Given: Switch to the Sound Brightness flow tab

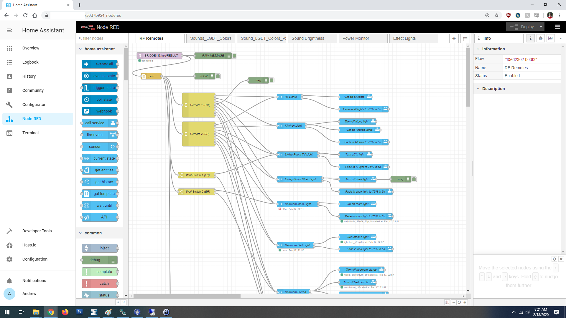Looking at the screenshot, I should 312,38.
